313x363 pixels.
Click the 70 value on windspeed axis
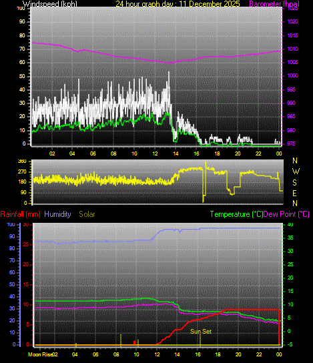22,49
